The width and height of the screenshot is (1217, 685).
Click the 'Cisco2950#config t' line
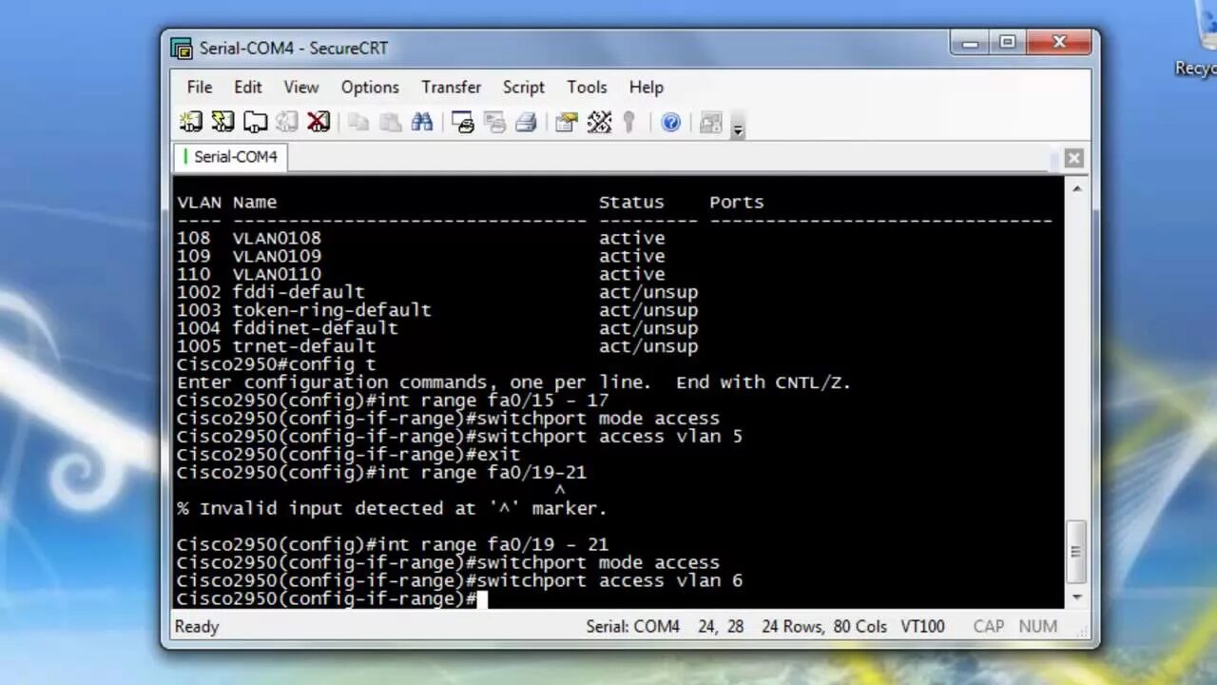276,364
